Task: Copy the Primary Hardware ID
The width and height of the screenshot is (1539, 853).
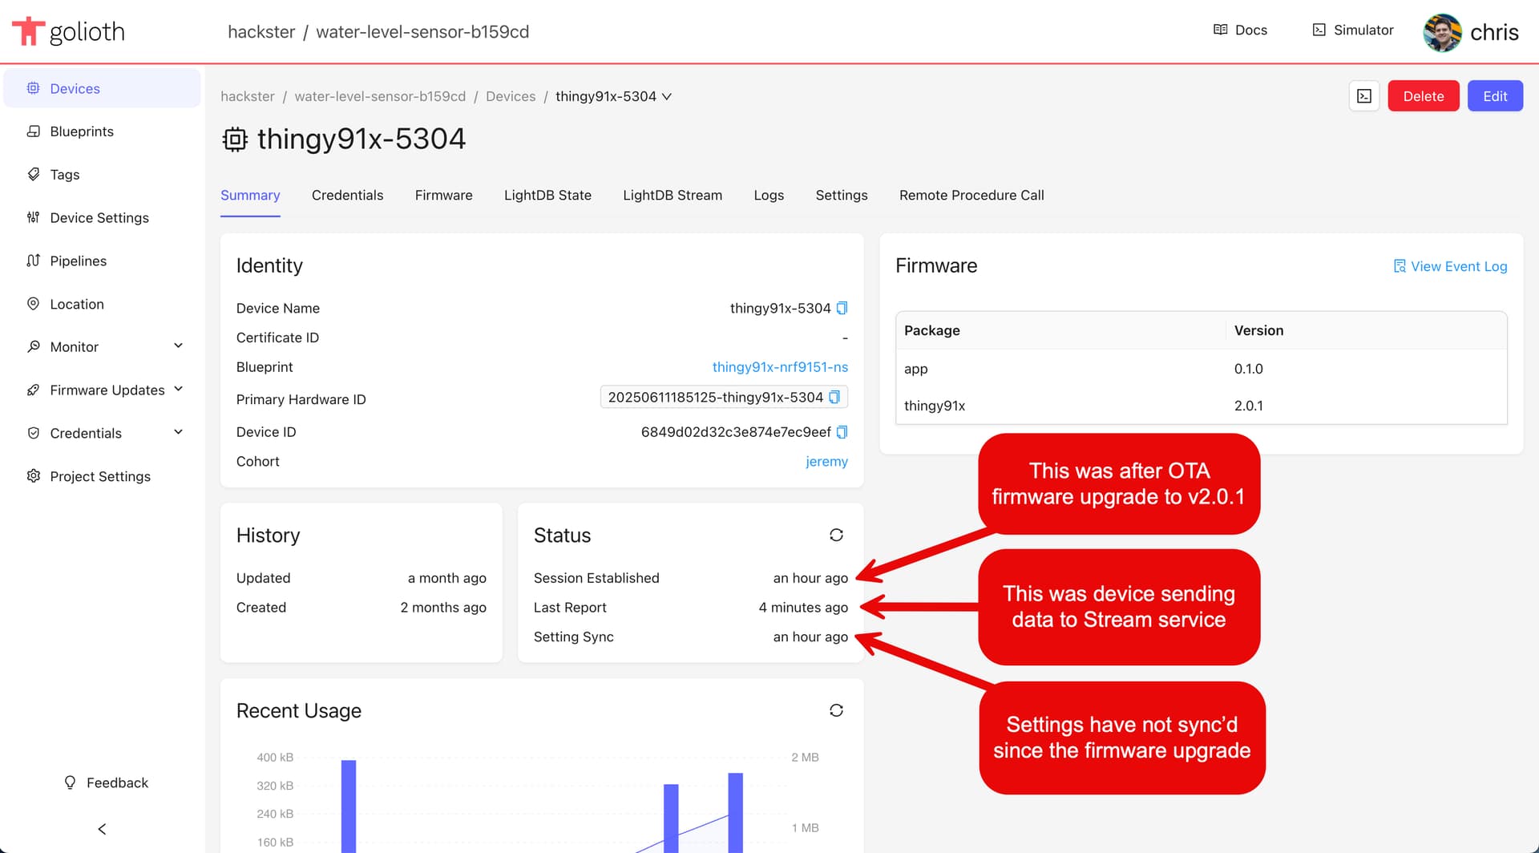Action: pos(834,397)
